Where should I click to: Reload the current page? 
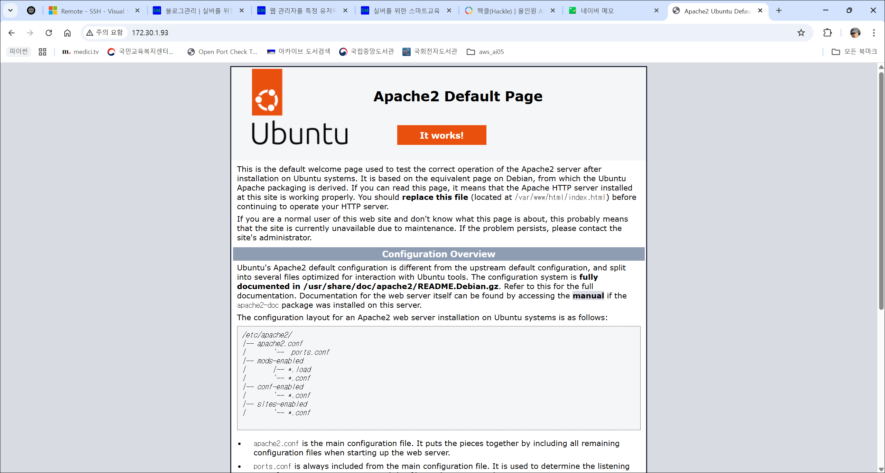click(x=49, y=33)
